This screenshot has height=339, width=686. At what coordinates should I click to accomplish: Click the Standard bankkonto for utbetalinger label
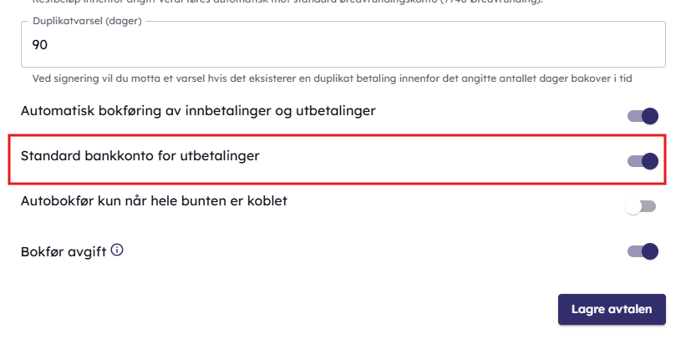pyautogui.click(x=140, y=155)
